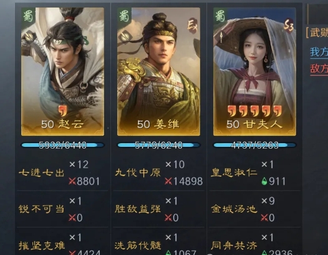
Task: Open Jiang Wei (姜维) hero card
Action: (158, 72)
